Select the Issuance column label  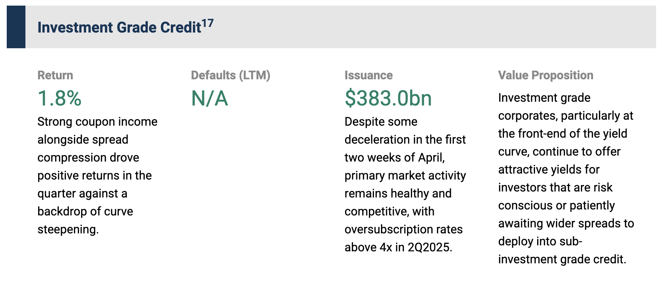(368, 75)
